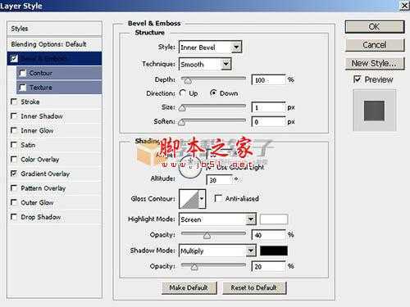The height and width of the screenshot is (307, 410).
Task: Enable the Contour checkbox
Action: pos(23,73)
